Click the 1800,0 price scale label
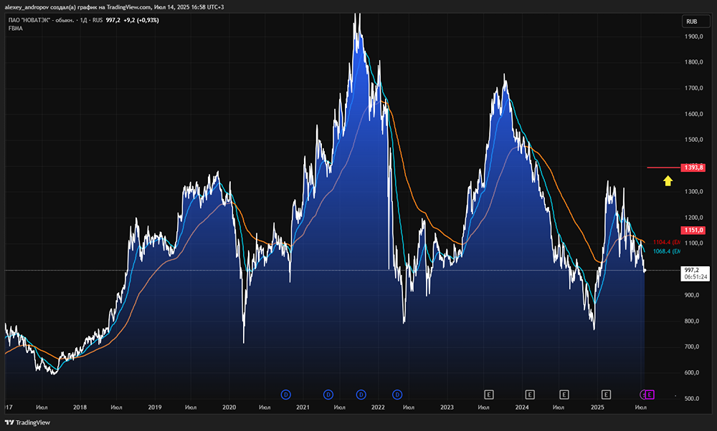Screen dimensions: 717x431 point(693,62)
